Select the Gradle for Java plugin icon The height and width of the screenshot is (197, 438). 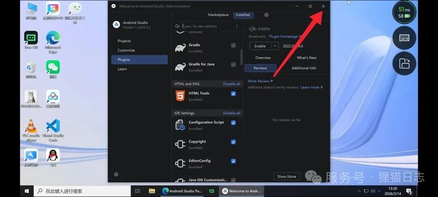click(180, 67)
